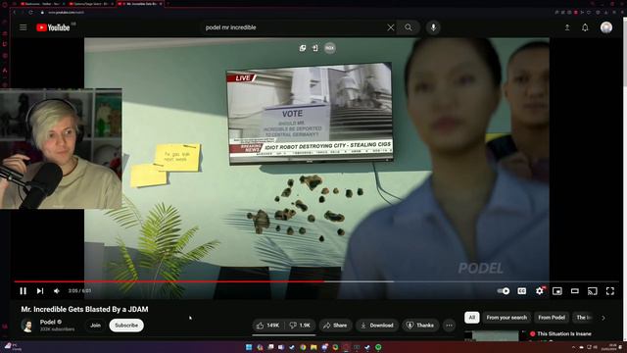The height and width of the screenshot is (353, 627).
Task: Start voice search with the microphone
Action: (x=433, y=27)
